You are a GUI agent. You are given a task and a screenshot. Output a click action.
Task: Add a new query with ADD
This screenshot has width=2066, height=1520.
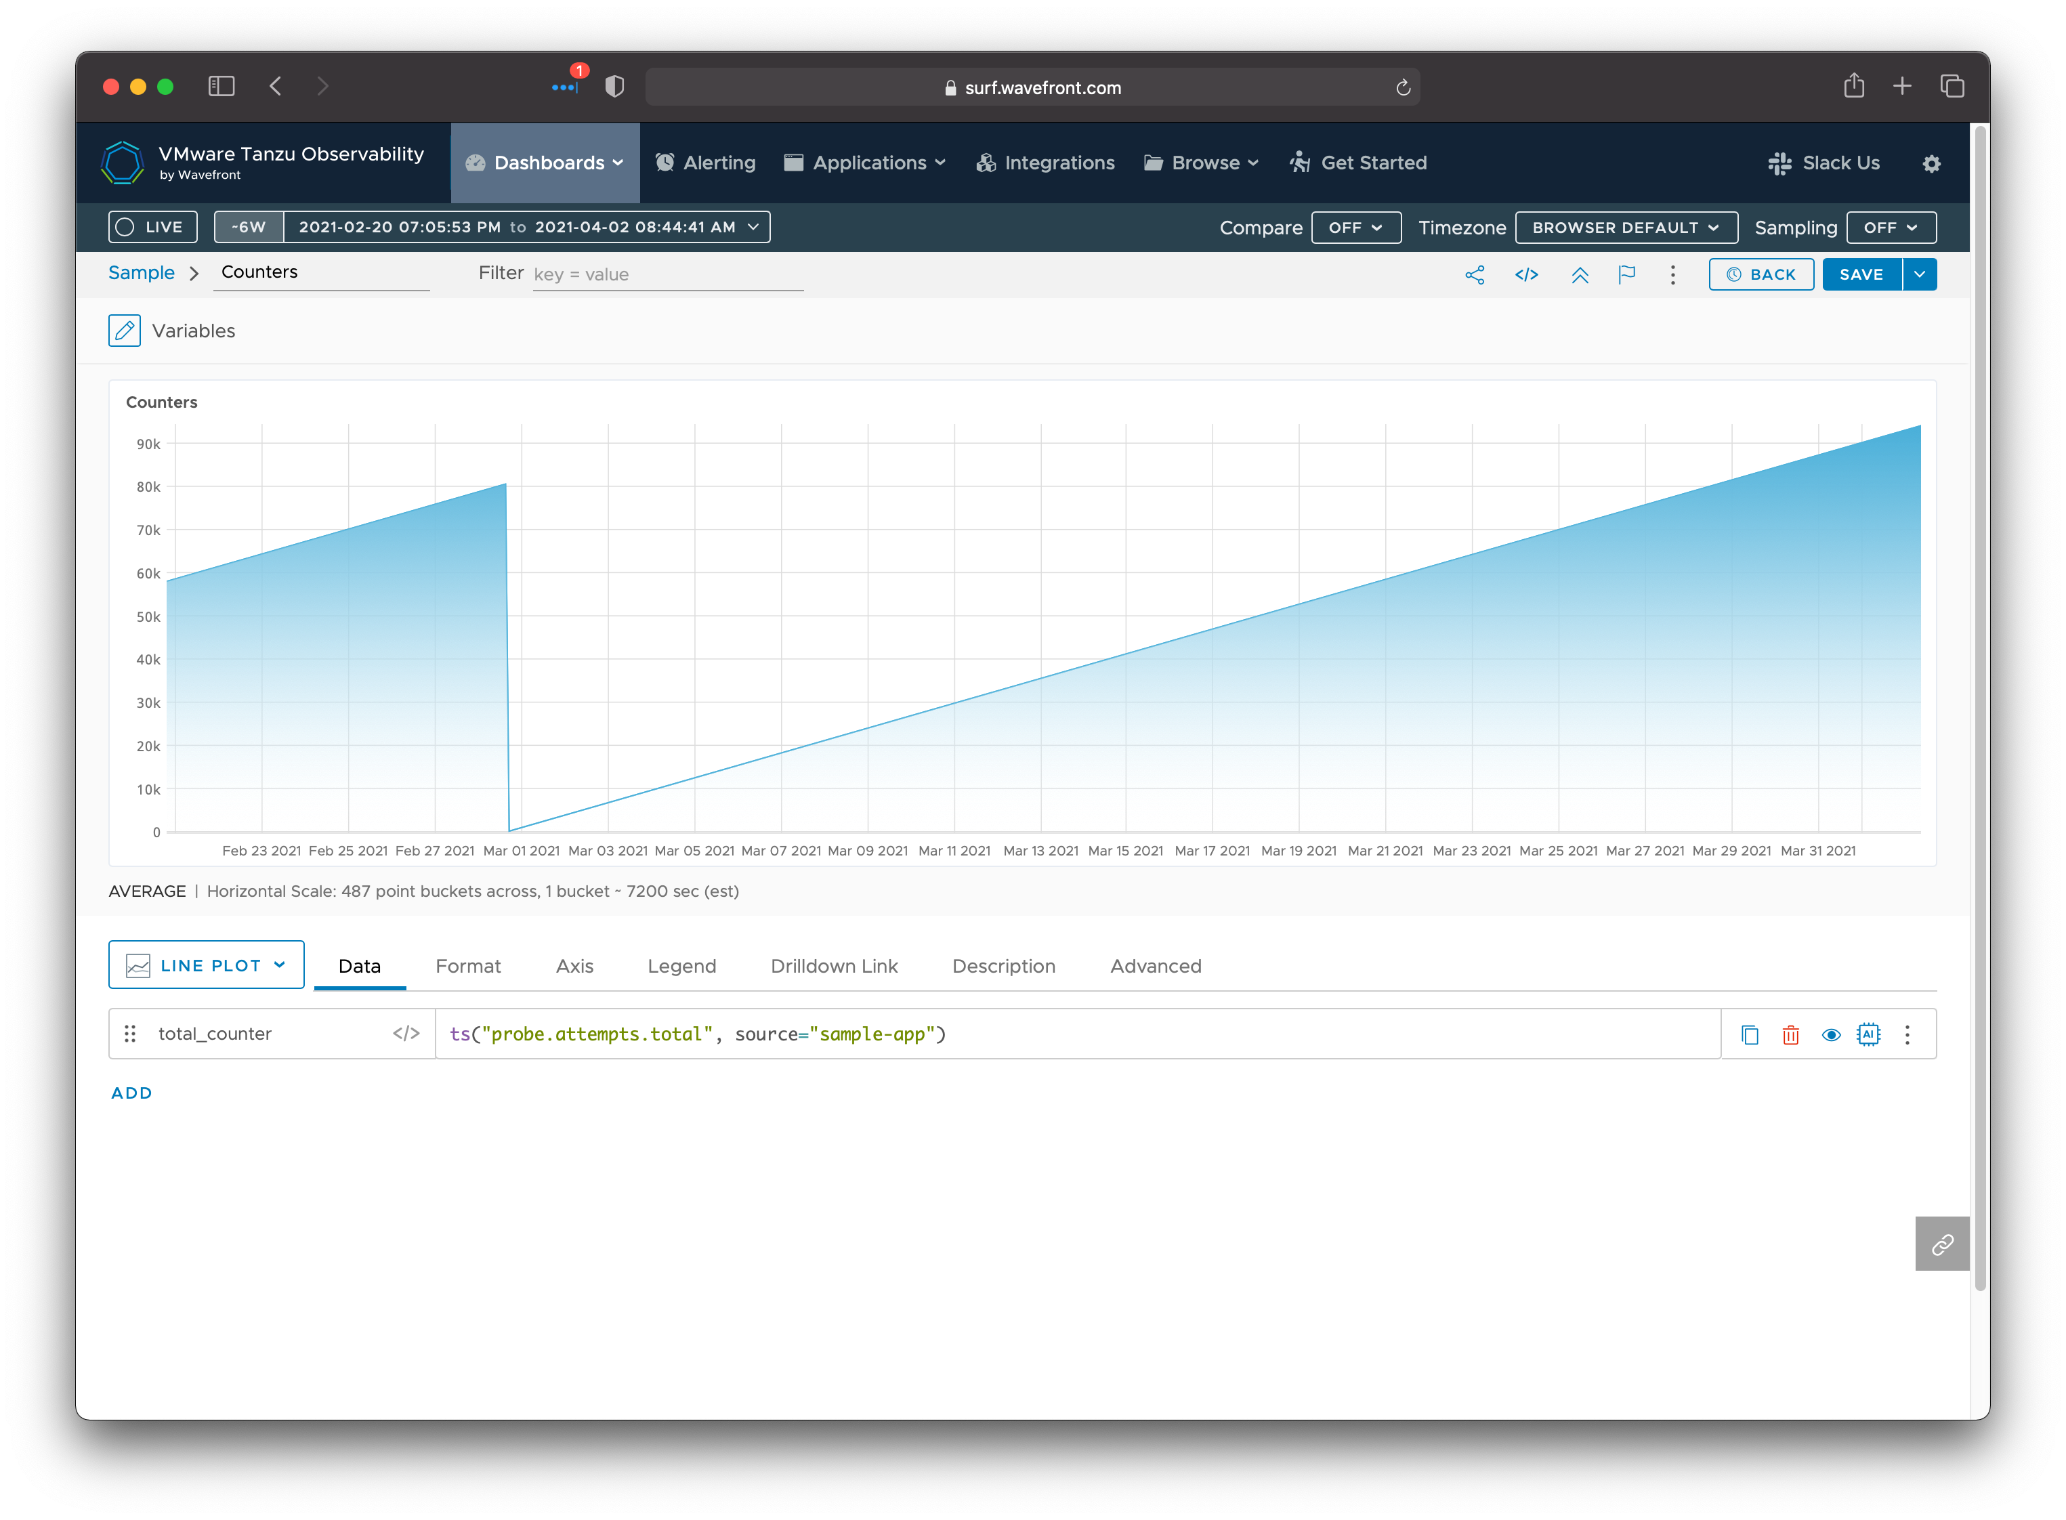pos(131,1093)
